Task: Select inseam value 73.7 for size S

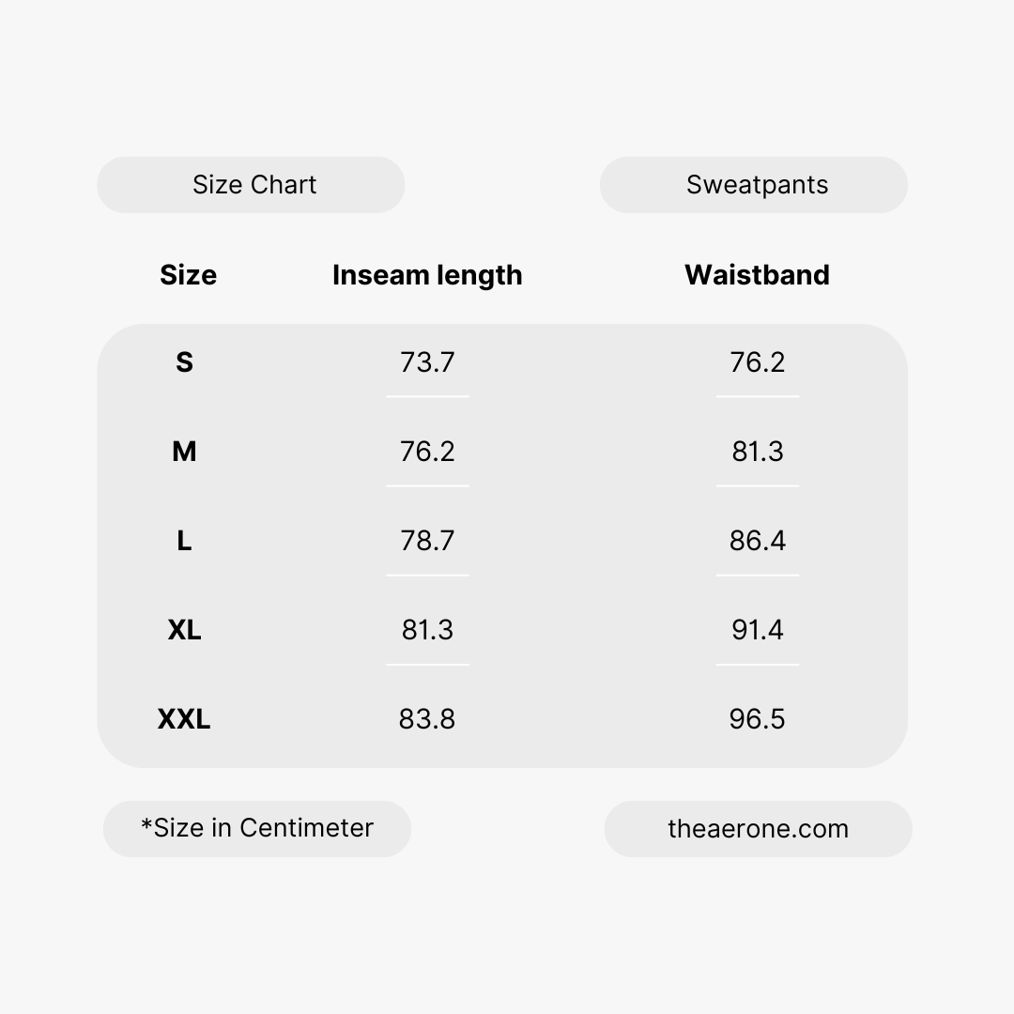Action: click(427, 362)
